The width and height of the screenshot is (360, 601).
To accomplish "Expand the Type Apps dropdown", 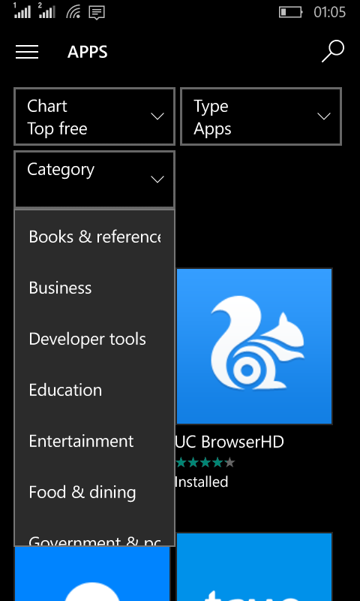I will click(x=261, y=116).
